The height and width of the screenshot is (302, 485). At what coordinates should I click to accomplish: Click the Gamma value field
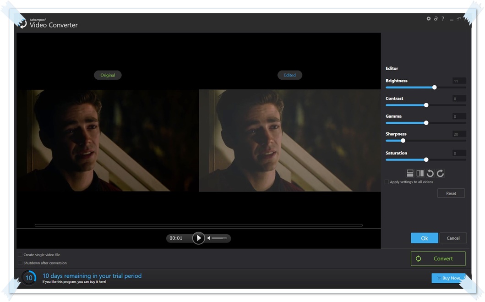tap(459, 116)
